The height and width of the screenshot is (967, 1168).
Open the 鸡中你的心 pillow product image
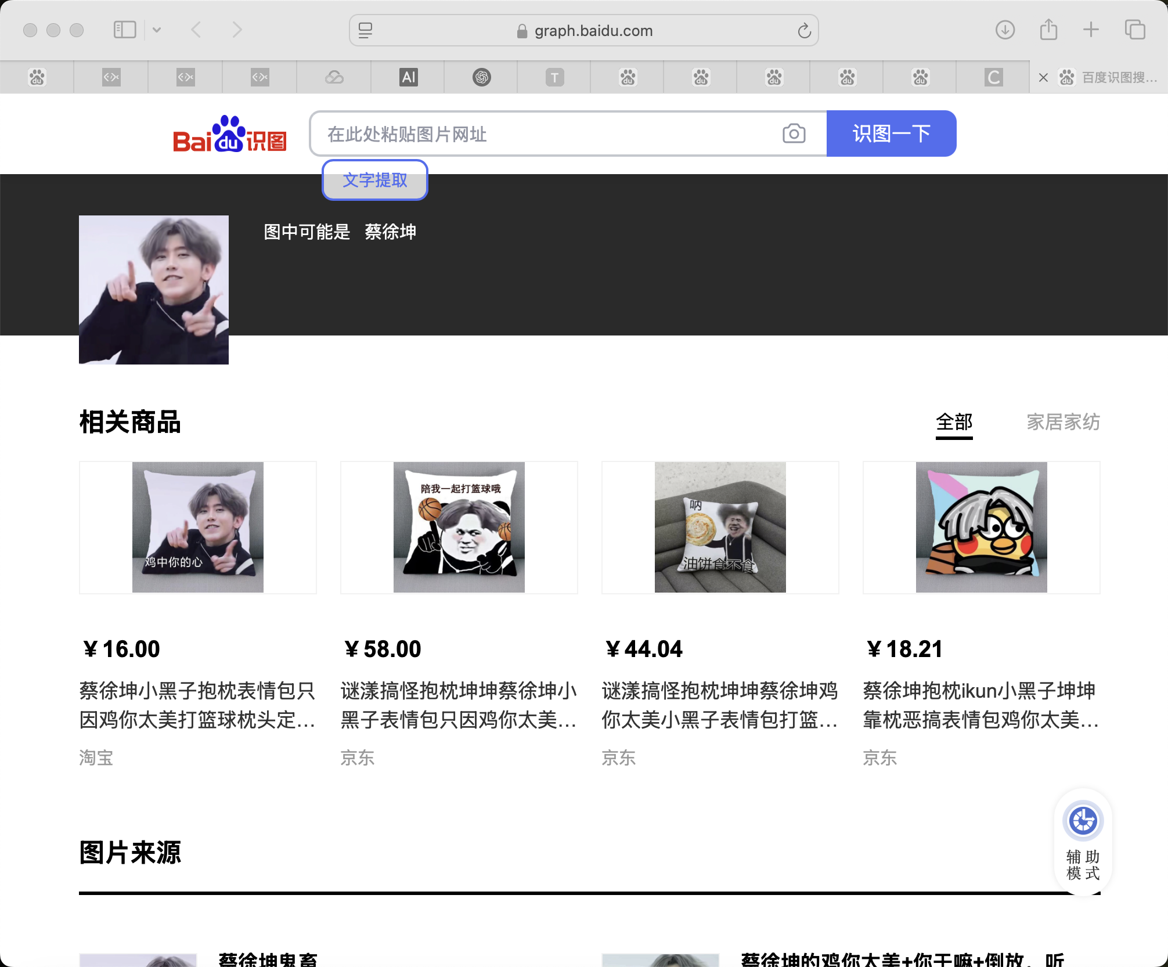(x=198, y=528)
